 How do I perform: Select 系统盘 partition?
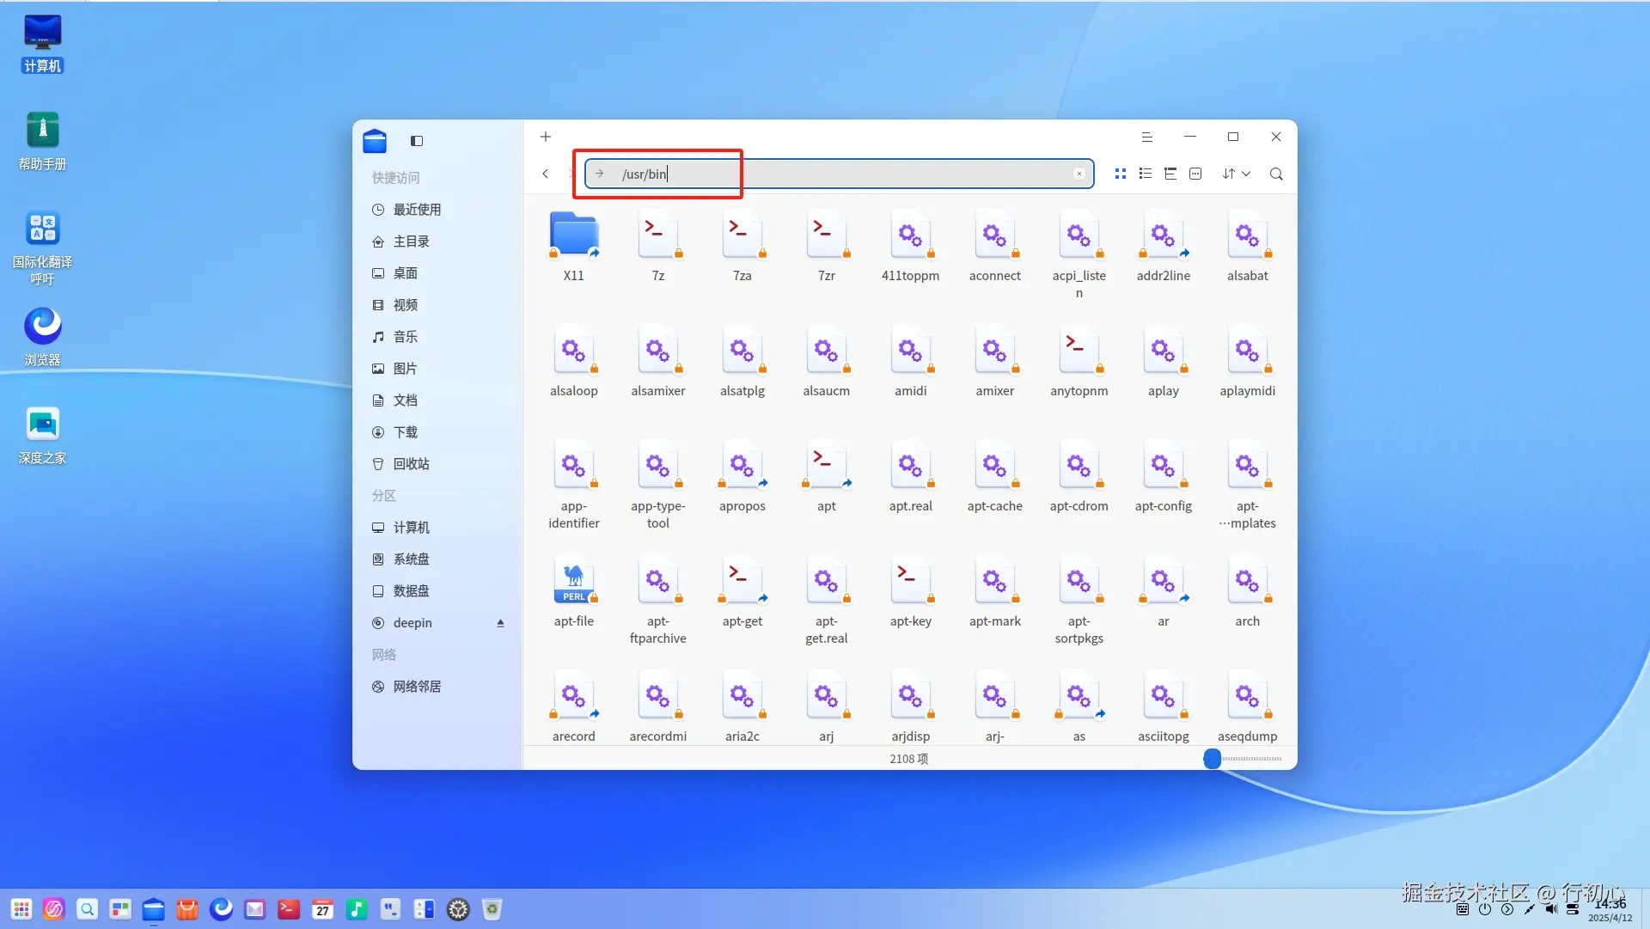[411, 559]
